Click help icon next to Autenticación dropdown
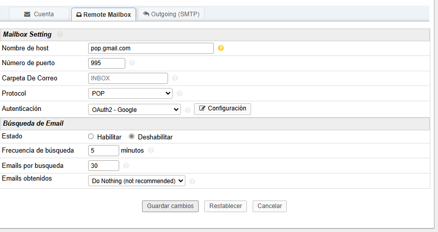438x232 pixels. (x=187, y=109)
